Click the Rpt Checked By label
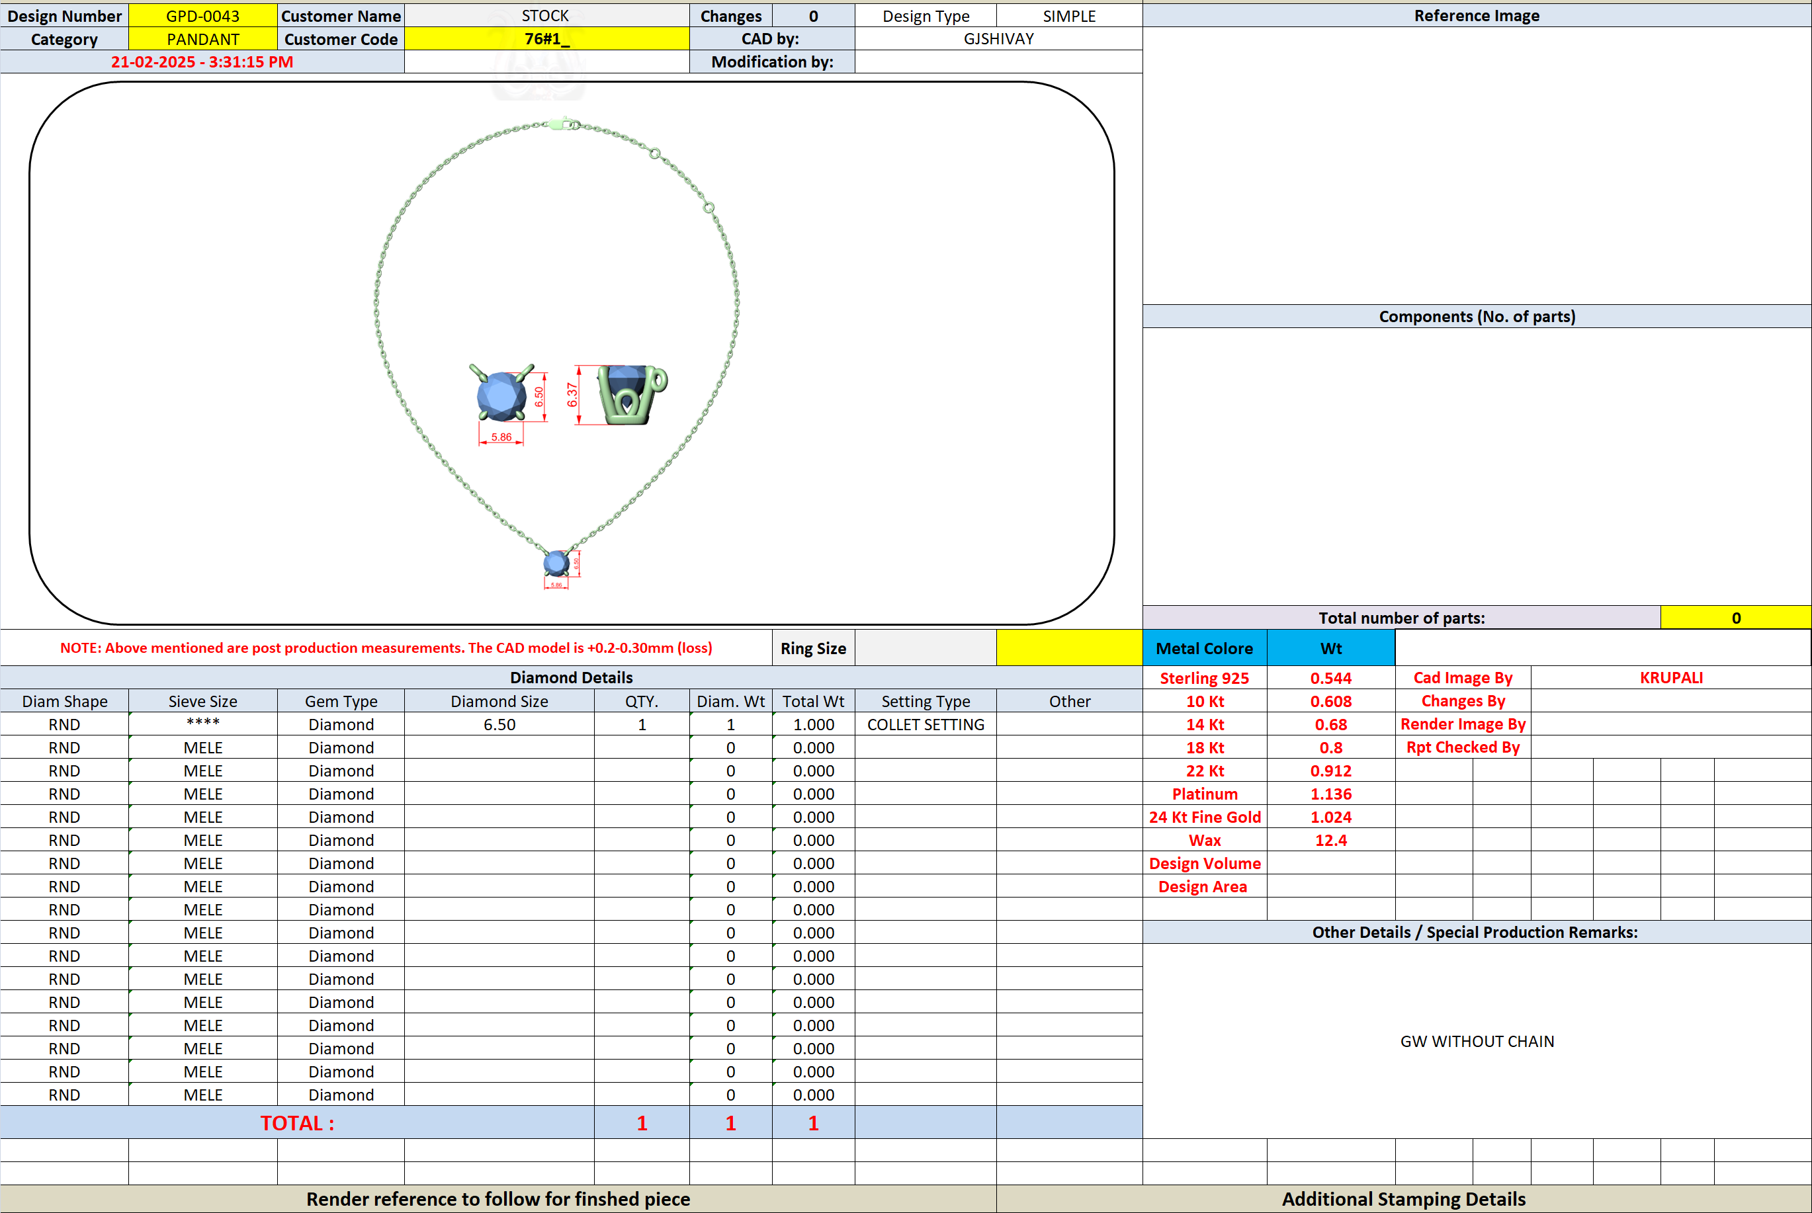The image size is (1812, 1213). click(1463, 747)
